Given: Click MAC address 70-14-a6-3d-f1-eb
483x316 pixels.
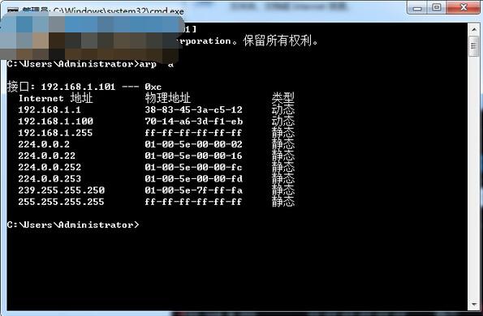Looking at the screenshot, I should click(194, 121).
